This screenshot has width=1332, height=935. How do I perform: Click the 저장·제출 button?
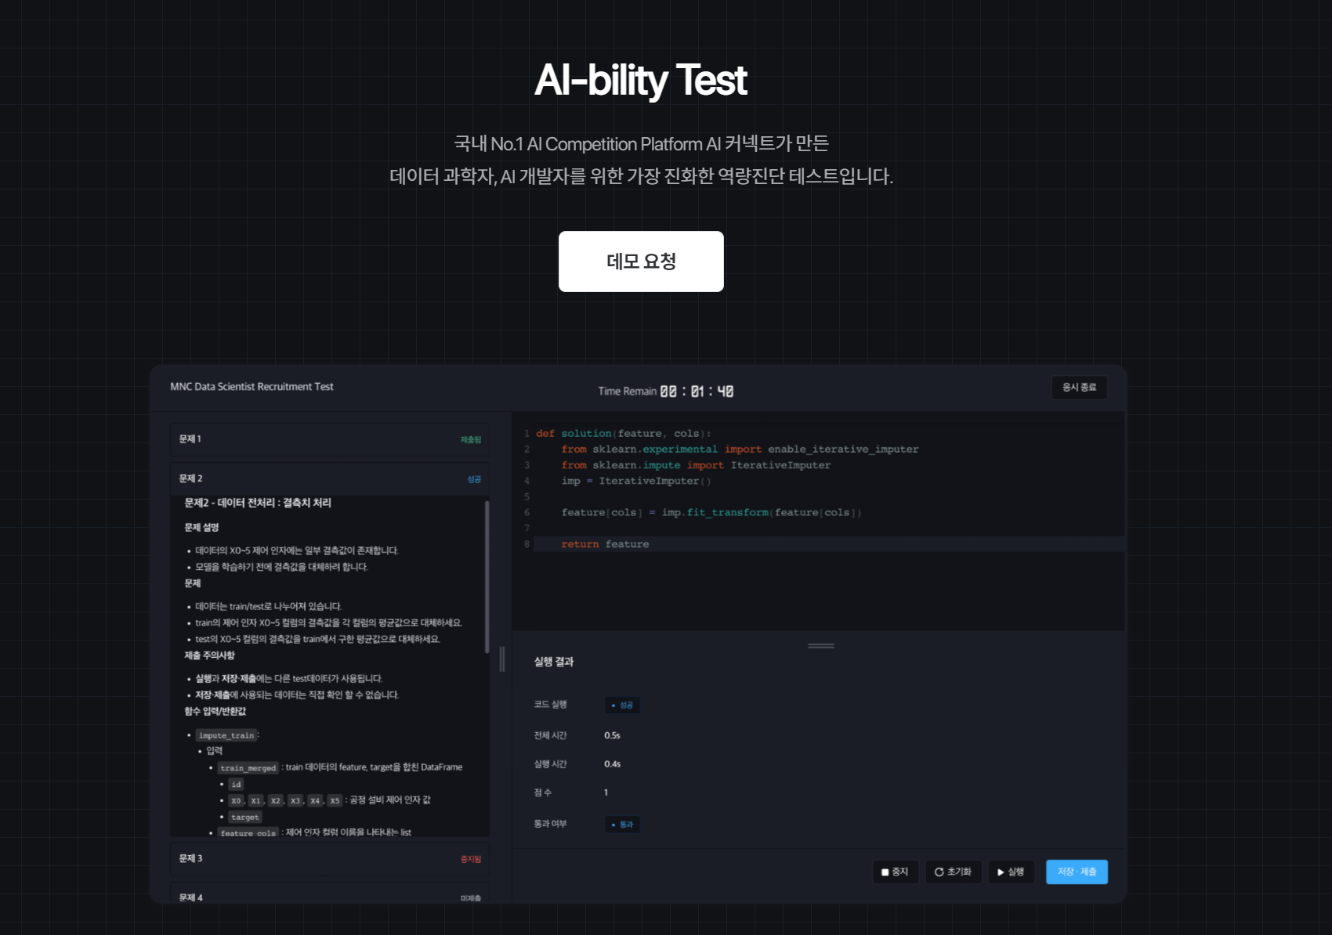tap(1077, 872)
